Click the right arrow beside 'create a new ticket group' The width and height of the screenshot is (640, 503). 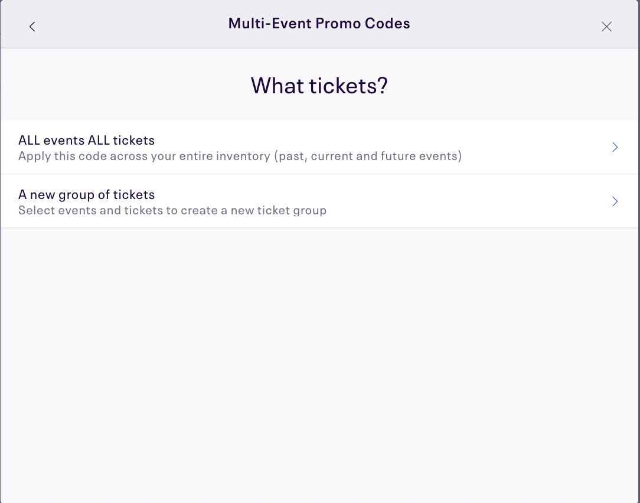tap(615, 202)
